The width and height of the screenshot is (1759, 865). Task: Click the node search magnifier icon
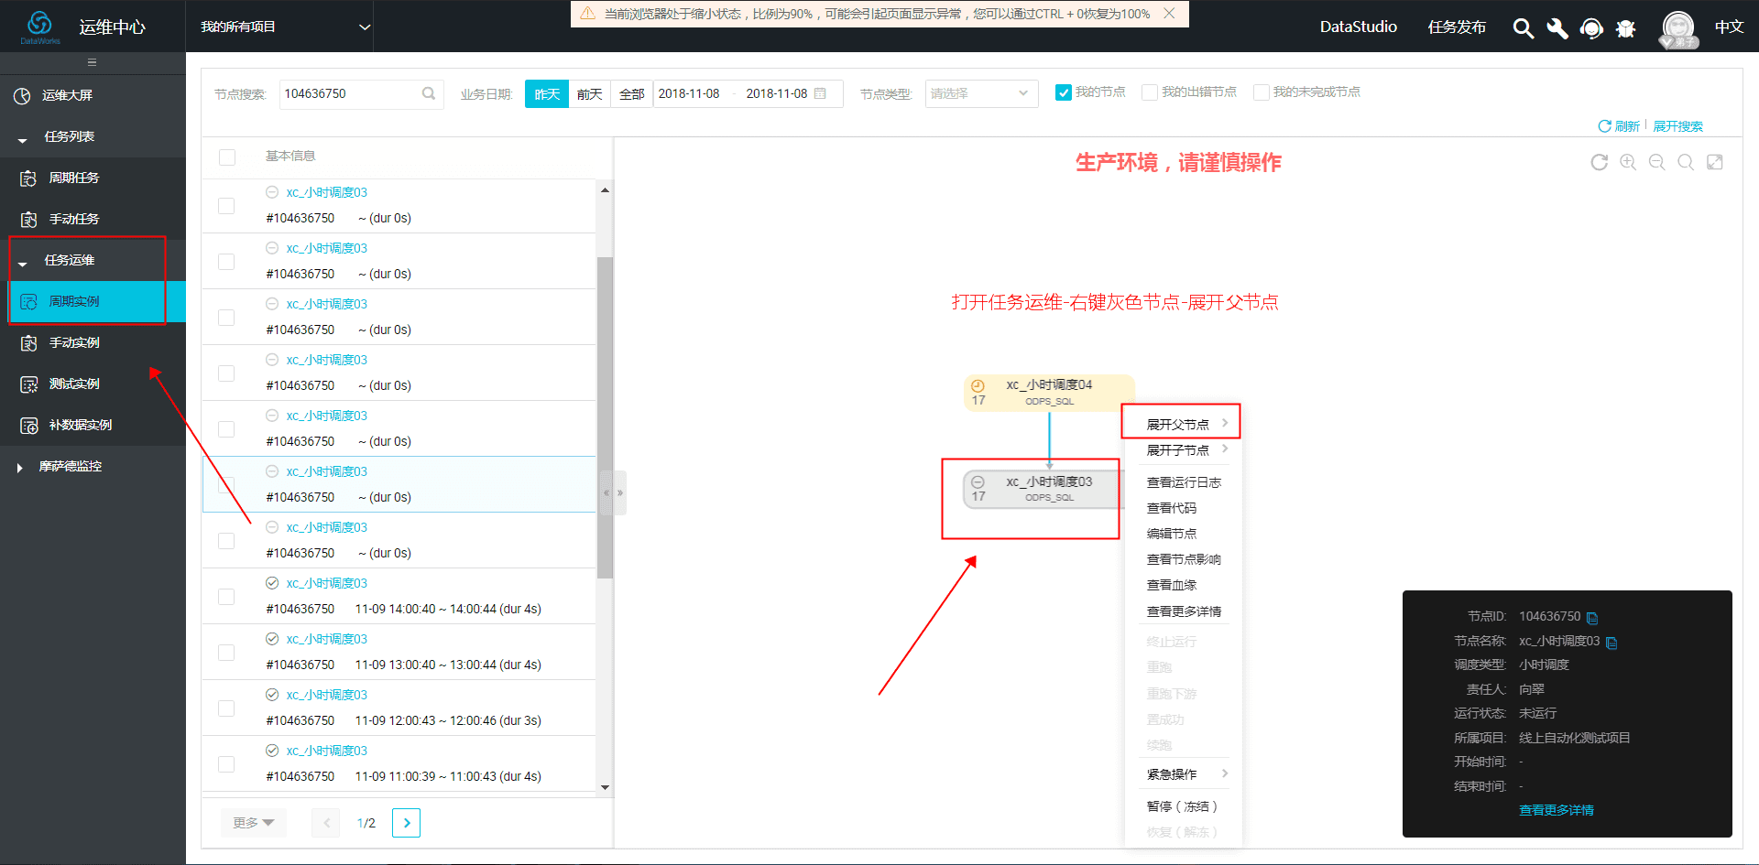click(428, 93)
